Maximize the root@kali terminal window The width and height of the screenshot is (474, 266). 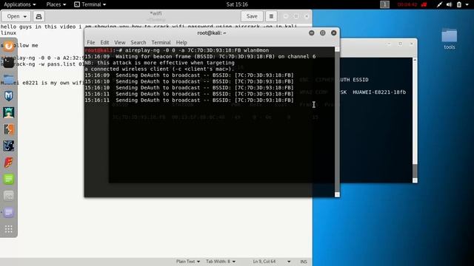[x=323, y=33]
